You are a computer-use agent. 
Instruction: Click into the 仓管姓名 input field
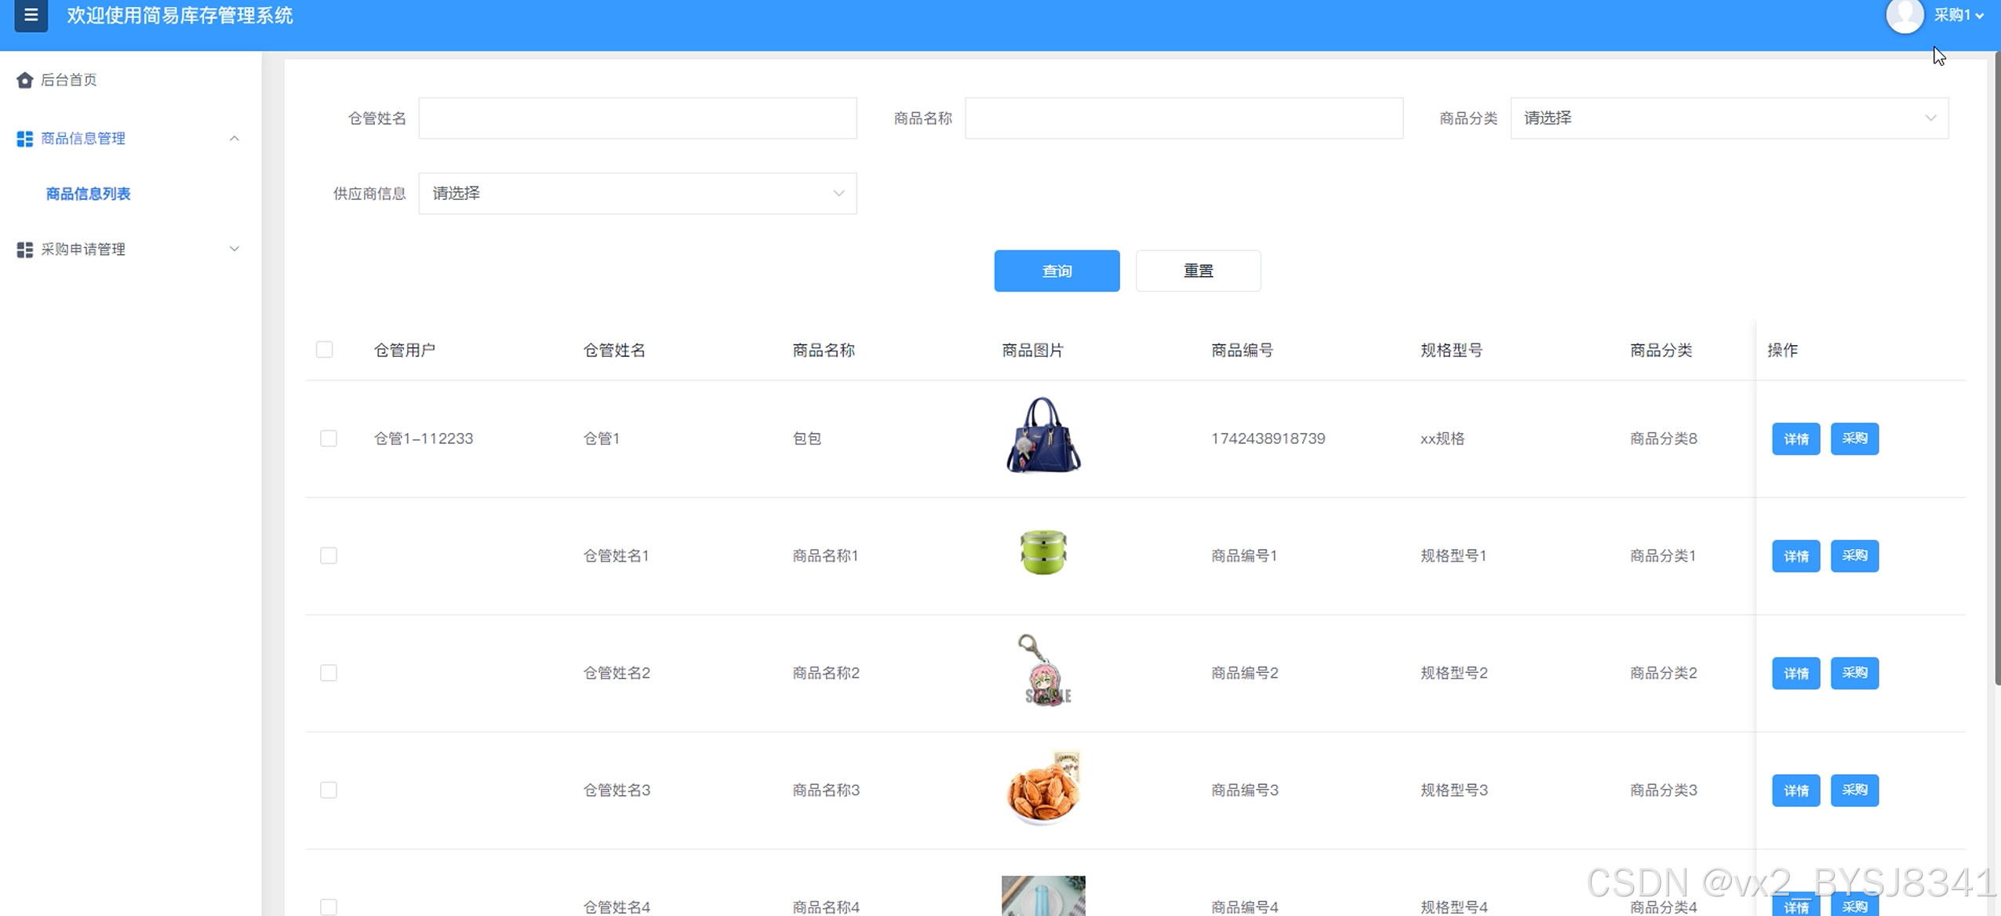point(637,118)
